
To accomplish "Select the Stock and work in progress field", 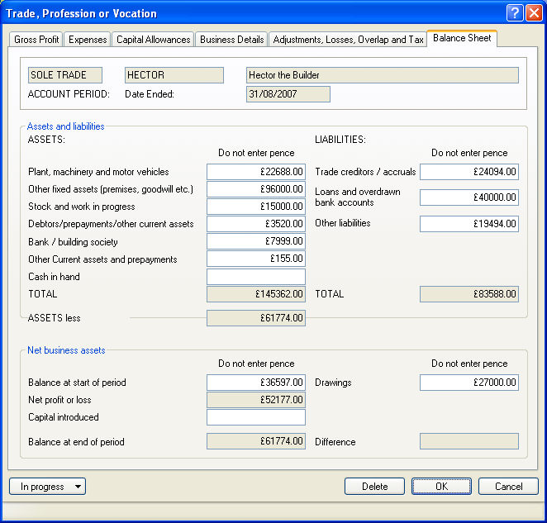I will 256,207.
